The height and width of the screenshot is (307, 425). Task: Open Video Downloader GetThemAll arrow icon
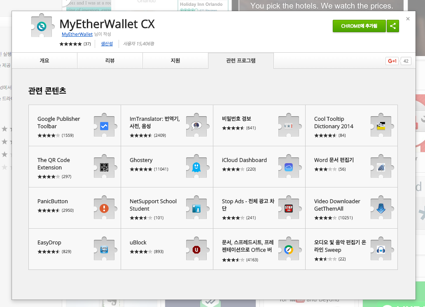[381, 208]
